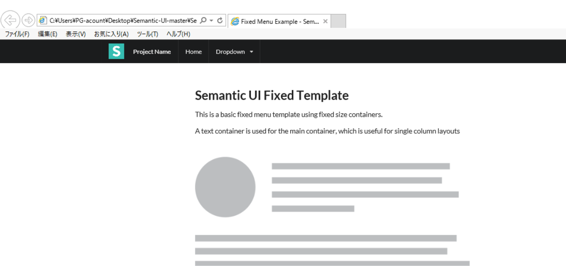Click the refresh page icon
Viewport: 566px width, 266px height.
pyautogui.click(x=220, y=20)
